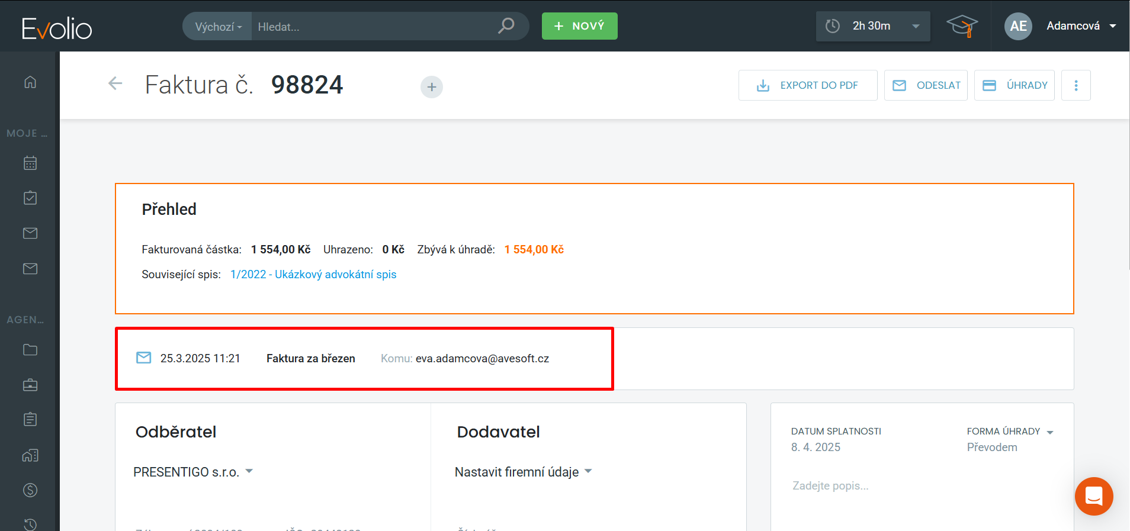This screenshot has width=1130, height=531.
Task: Click the home icon in sidebar
Action: (x=30, y=82)
